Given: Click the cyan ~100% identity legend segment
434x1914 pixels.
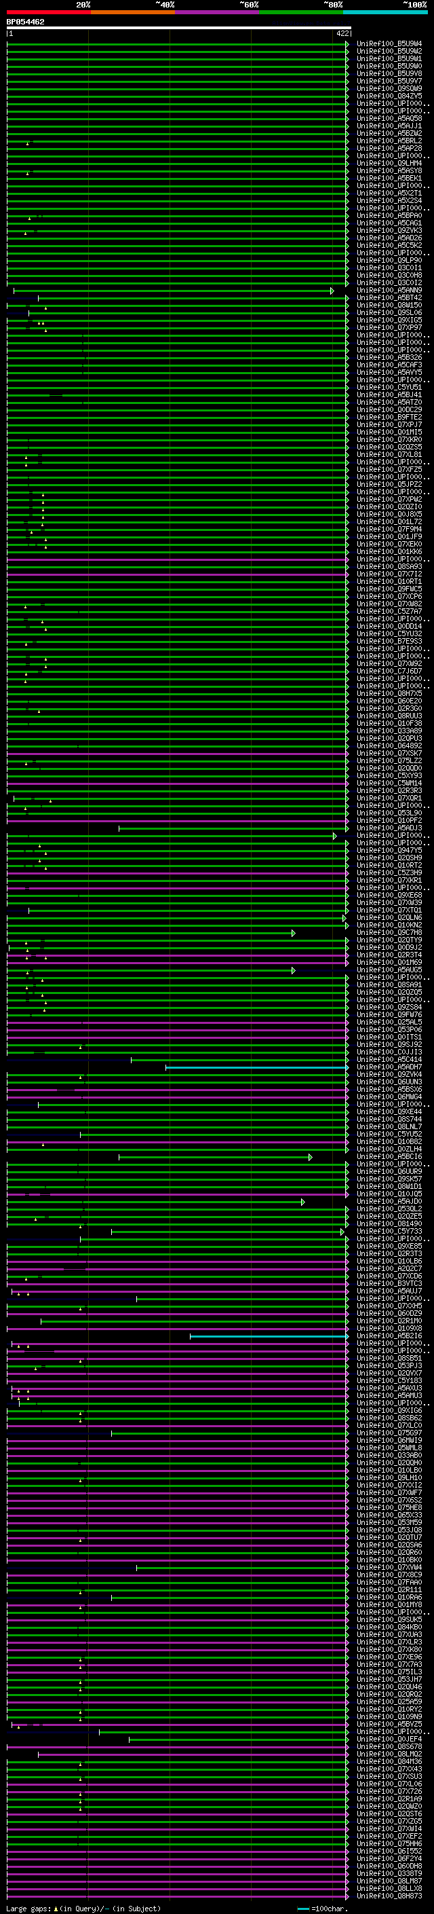Looking at the screenshot, I should (385, 12).
